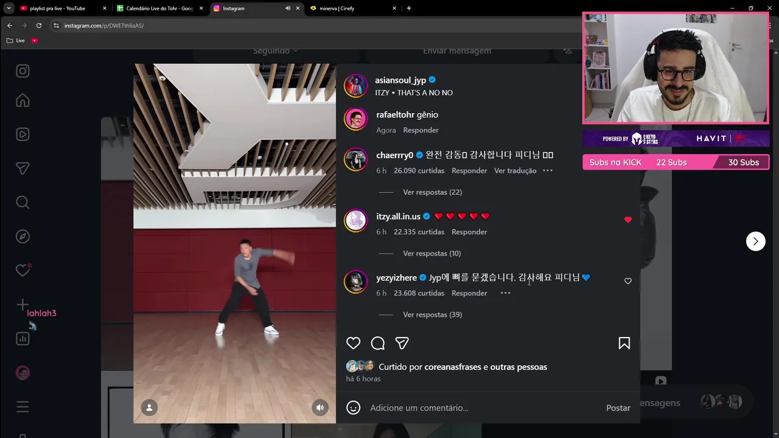Click 6 h timestamp on itzy.all.in.us comment
The width and height of the screenshot is (779, 438).
[381, 232]
